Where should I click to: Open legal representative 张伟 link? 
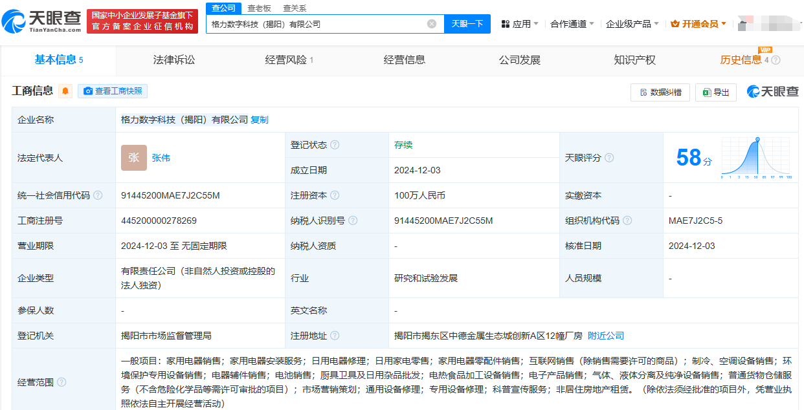click(161, 158)
